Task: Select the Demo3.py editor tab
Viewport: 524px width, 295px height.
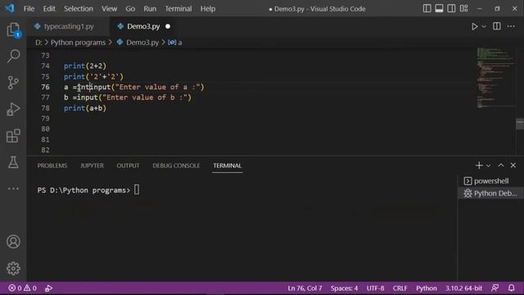Action: tap(143, 26)
